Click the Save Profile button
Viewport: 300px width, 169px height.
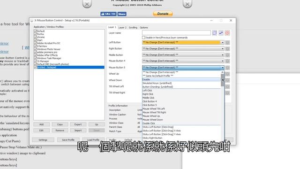pyautogui.click(x=68, y=140)
